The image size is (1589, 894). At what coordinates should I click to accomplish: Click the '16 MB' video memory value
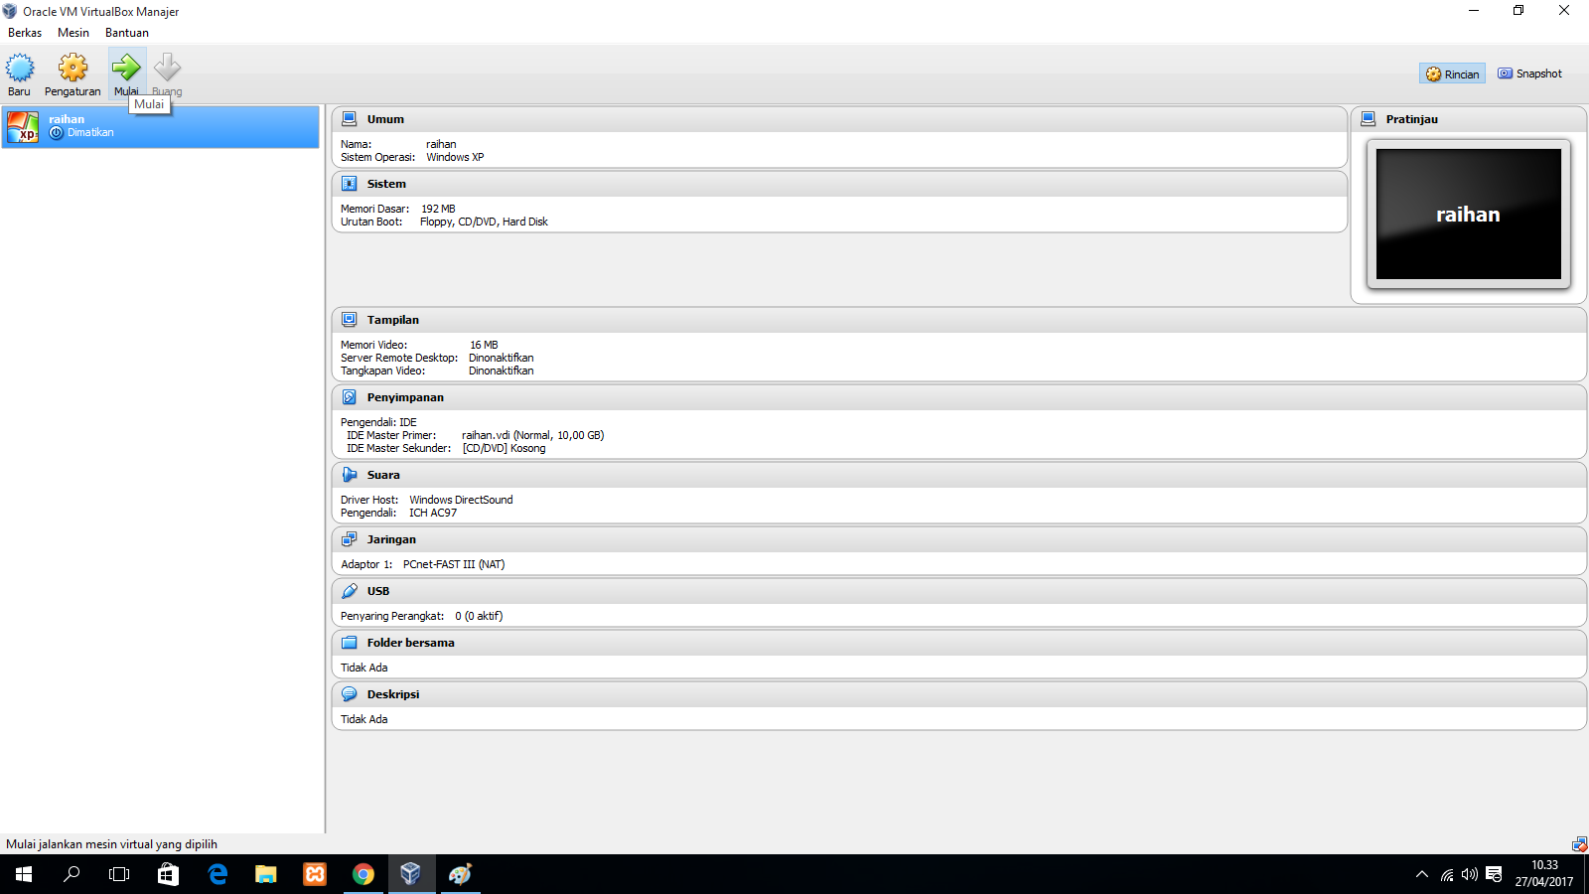(484, 345)
